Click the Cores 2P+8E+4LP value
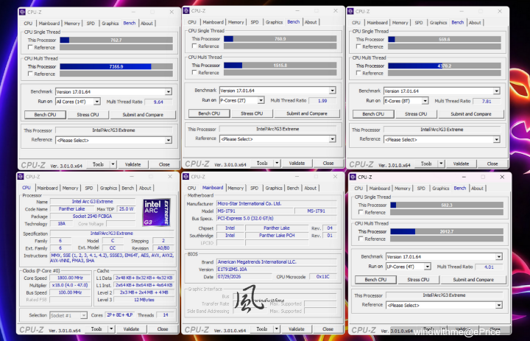The width and height of the screenshot is (530, 341). 120,315
